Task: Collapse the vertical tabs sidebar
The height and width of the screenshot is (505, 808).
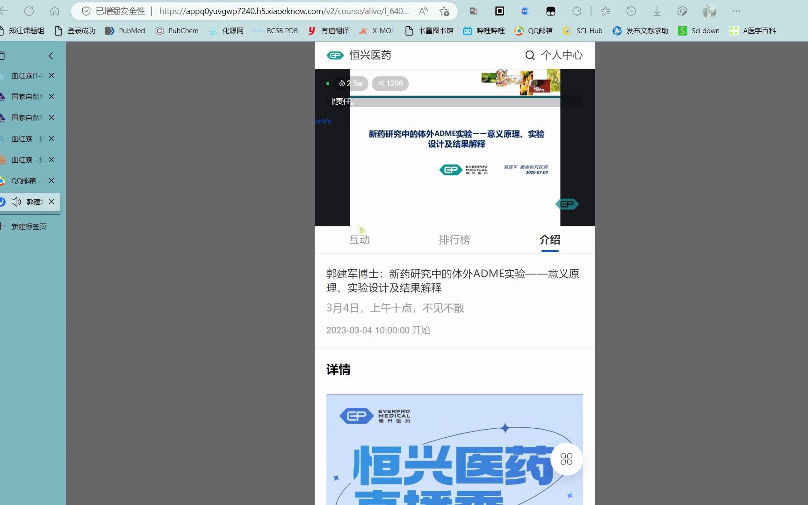Action: click(x=50, y=56)
